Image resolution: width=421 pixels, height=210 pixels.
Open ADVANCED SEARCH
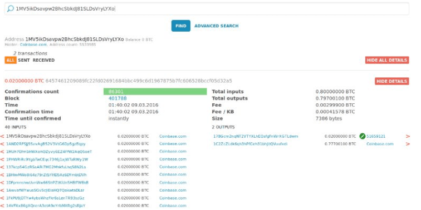pos(216,26)
